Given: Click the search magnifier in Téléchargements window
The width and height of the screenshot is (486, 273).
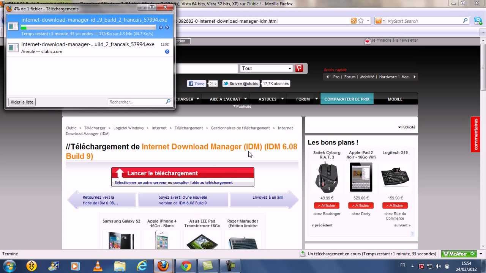Looking at the screenshot, I should click(168, 102).
